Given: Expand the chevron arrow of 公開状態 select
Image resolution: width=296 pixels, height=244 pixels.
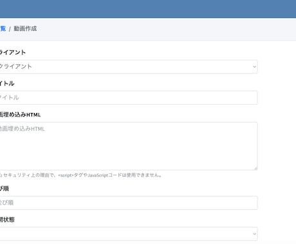Looking at the screenshot, I should tap(254, 234).
